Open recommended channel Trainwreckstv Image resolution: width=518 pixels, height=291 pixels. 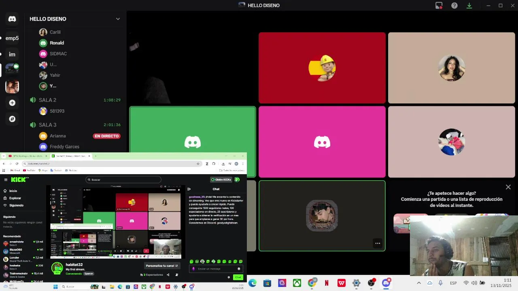coord(23,275)
